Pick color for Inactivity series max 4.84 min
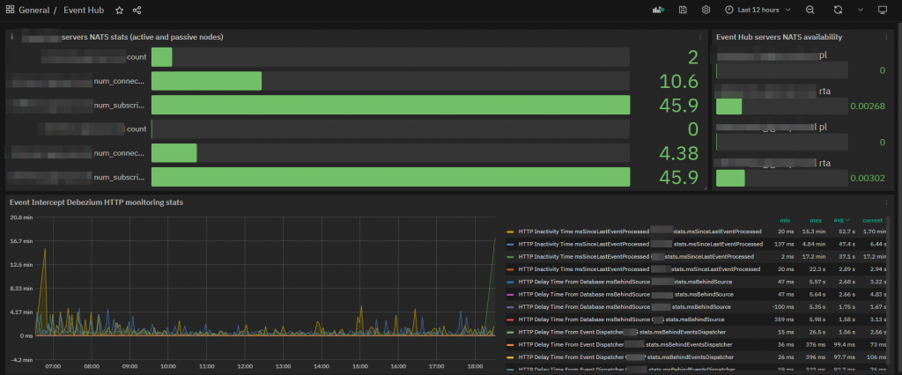 [510, 244]
